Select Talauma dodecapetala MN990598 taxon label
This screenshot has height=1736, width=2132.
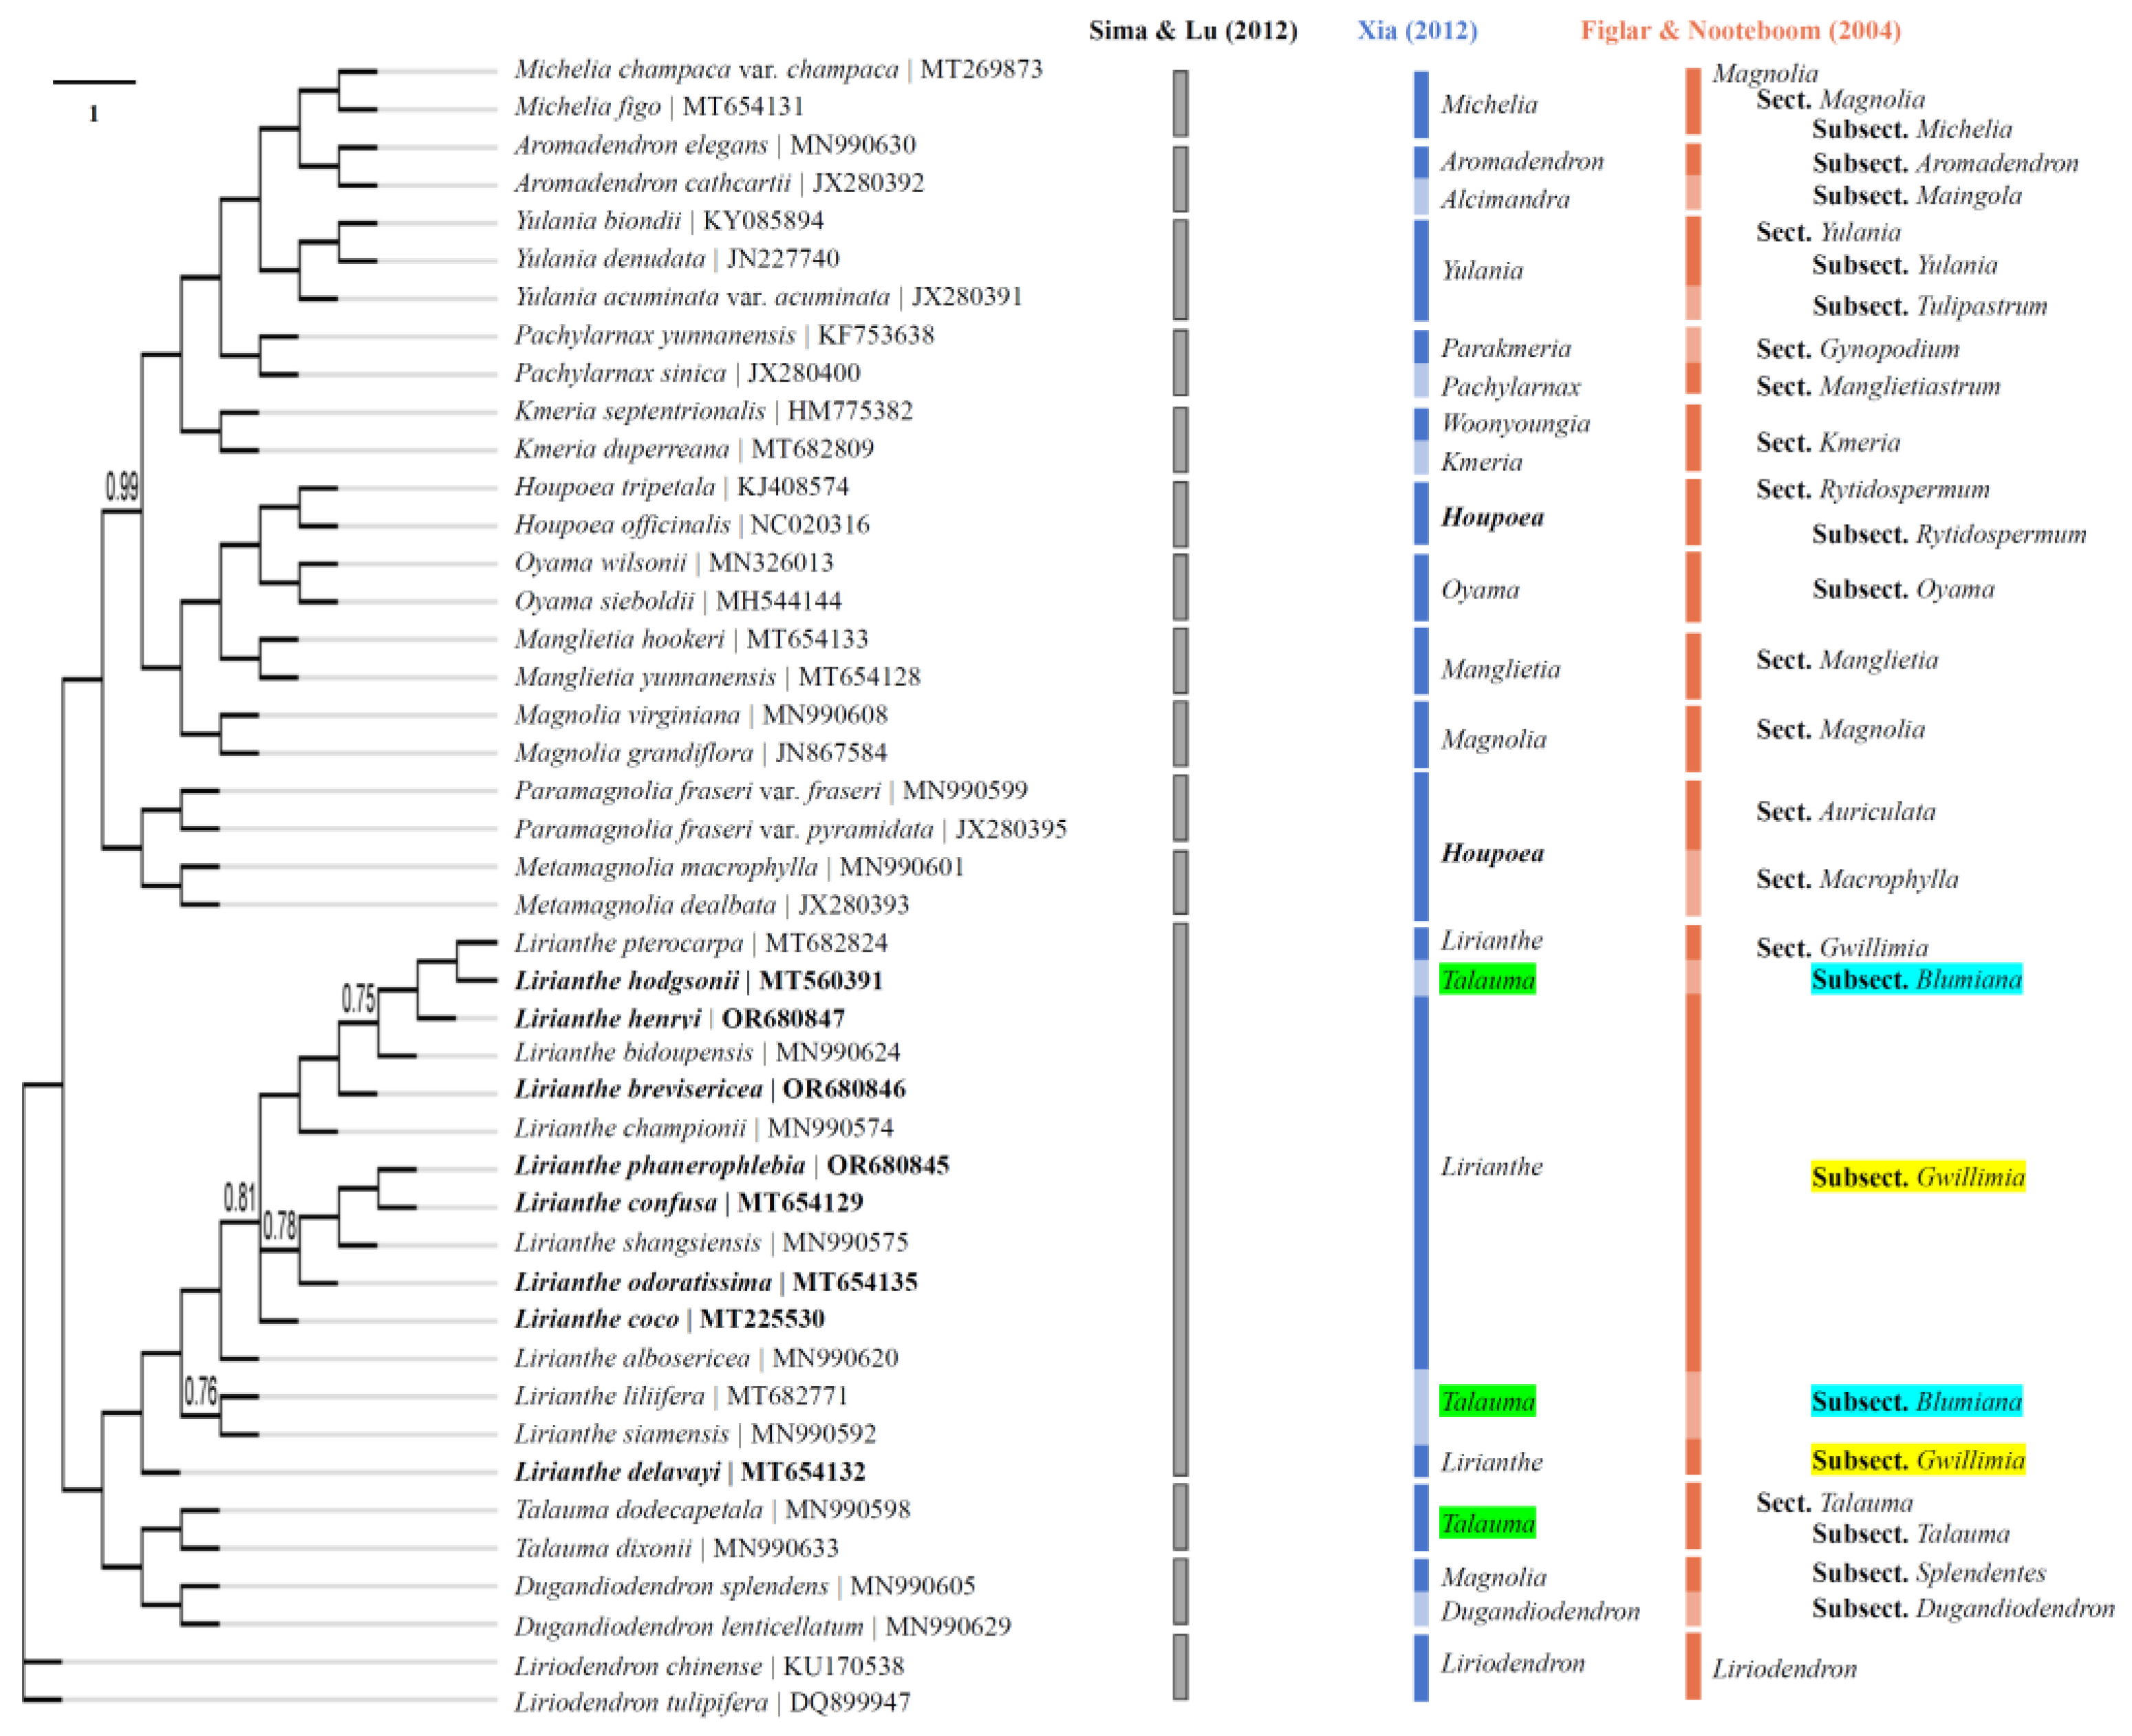(712, 1509)
